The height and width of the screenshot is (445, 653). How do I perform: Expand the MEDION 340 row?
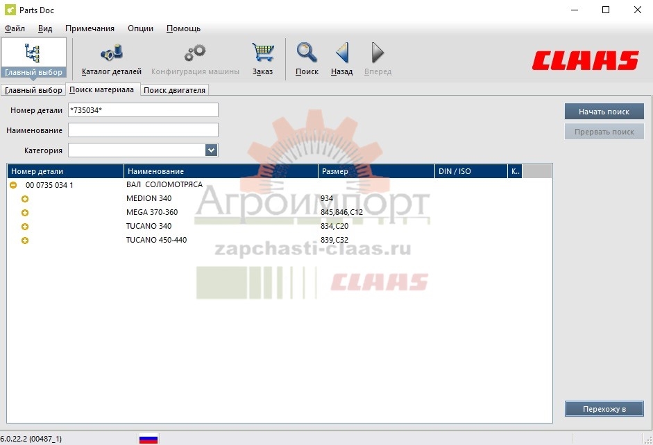pyautogui.click(x=25, y=199)
